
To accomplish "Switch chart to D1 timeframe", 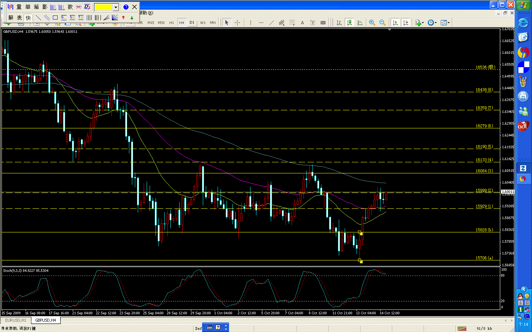I will (x=192, y=23).
